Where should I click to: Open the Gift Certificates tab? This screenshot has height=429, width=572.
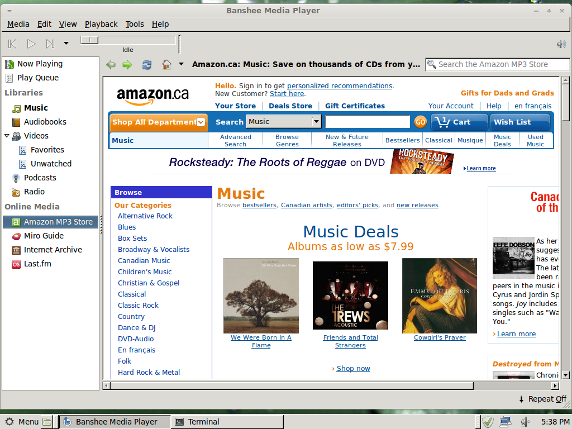pos(355,106)
